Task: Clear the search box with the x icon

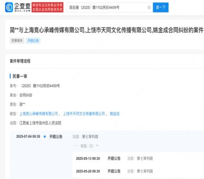Action: coord(149,7)
